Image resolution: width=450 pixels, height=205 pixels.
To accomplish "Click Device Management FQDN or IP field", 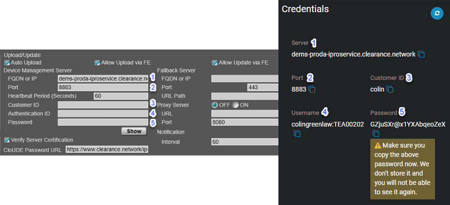I will [103, 78].
